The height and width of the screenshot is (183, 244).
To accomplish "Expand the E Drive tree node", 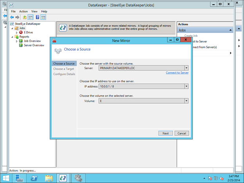I will point(16,32).
